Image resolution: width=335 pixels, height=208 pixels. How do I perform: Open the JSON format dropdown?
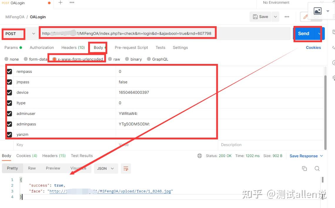point(106,168)
